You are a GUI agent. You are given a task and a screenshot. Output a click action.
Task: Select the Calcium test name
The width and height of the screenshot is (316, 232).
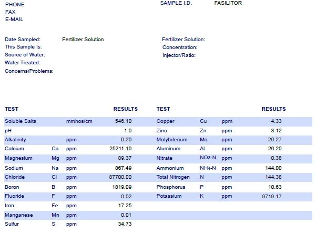point(14,149)
